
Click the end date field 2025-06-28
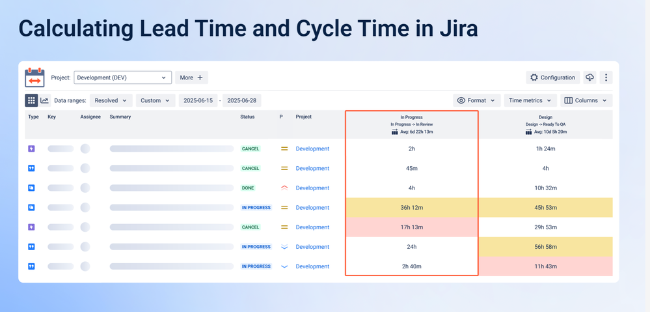(241, 100)
